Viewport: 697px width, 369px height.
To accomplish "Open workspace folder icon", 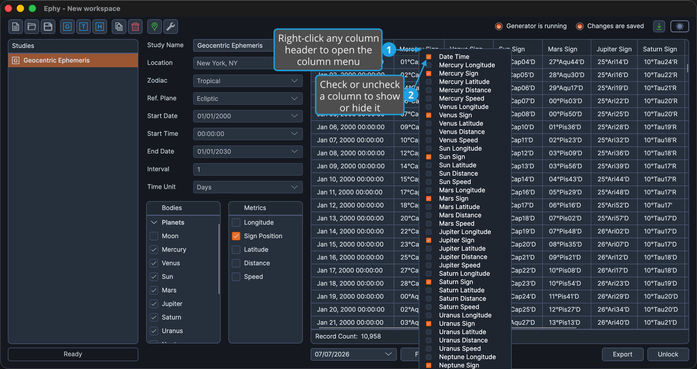I will [x=32, y=27].
